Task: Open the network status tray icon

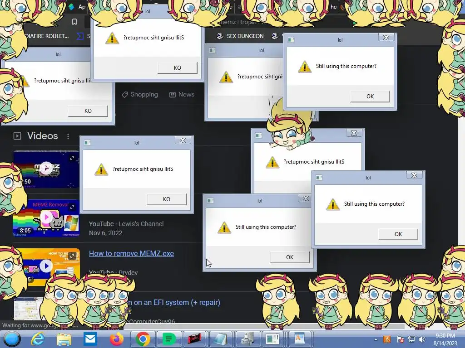Action: [x=411, y=340]
